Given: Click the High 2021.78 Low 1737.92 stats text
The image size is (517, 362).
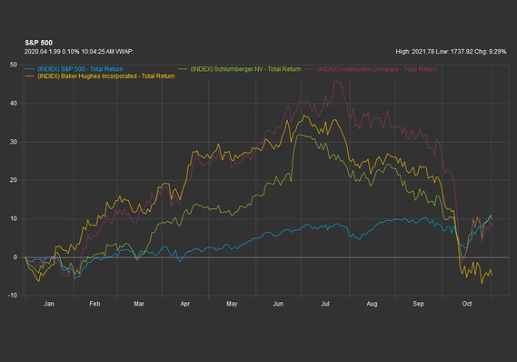Looking at the screenshot, I should coord(451,52).
